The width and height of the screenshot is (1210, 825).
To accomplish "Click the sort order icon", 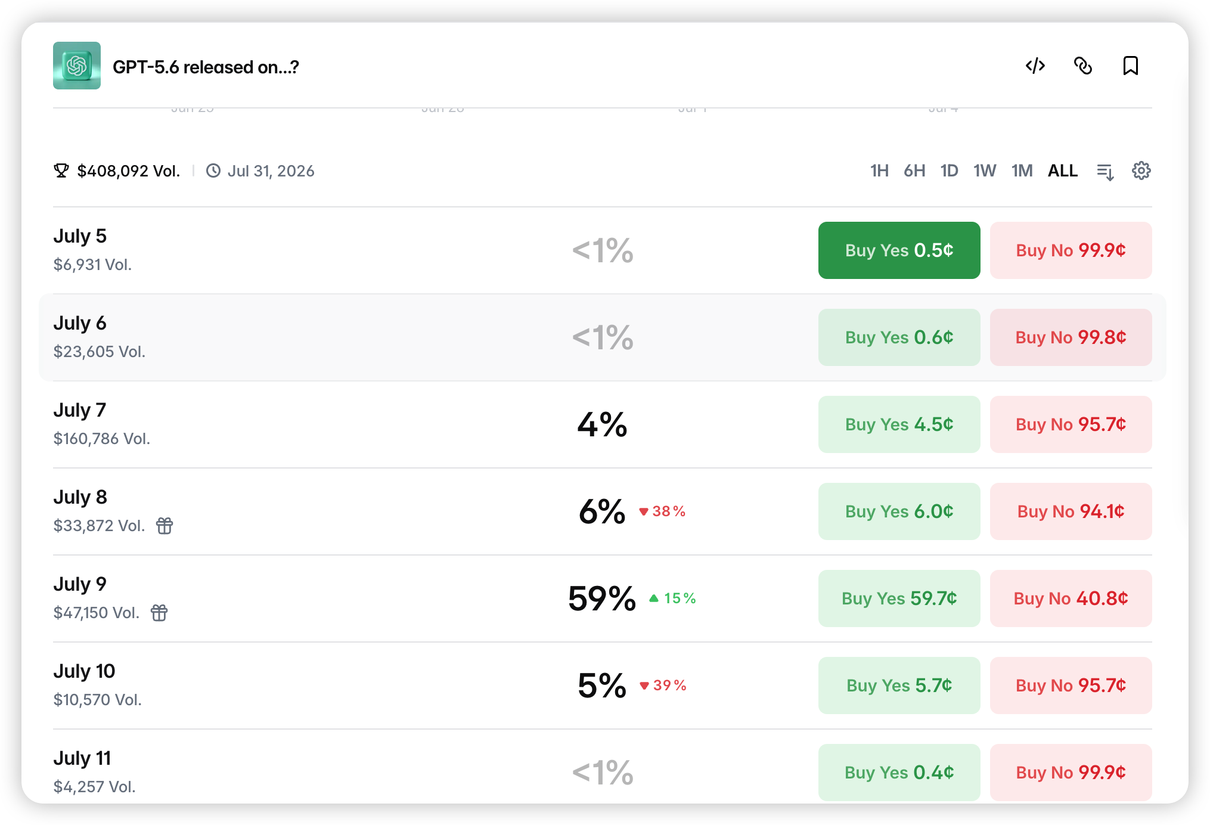I will [1105, 171].
